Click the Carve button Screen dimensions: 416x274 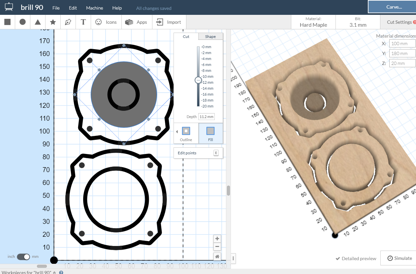[x=392, y=7]
